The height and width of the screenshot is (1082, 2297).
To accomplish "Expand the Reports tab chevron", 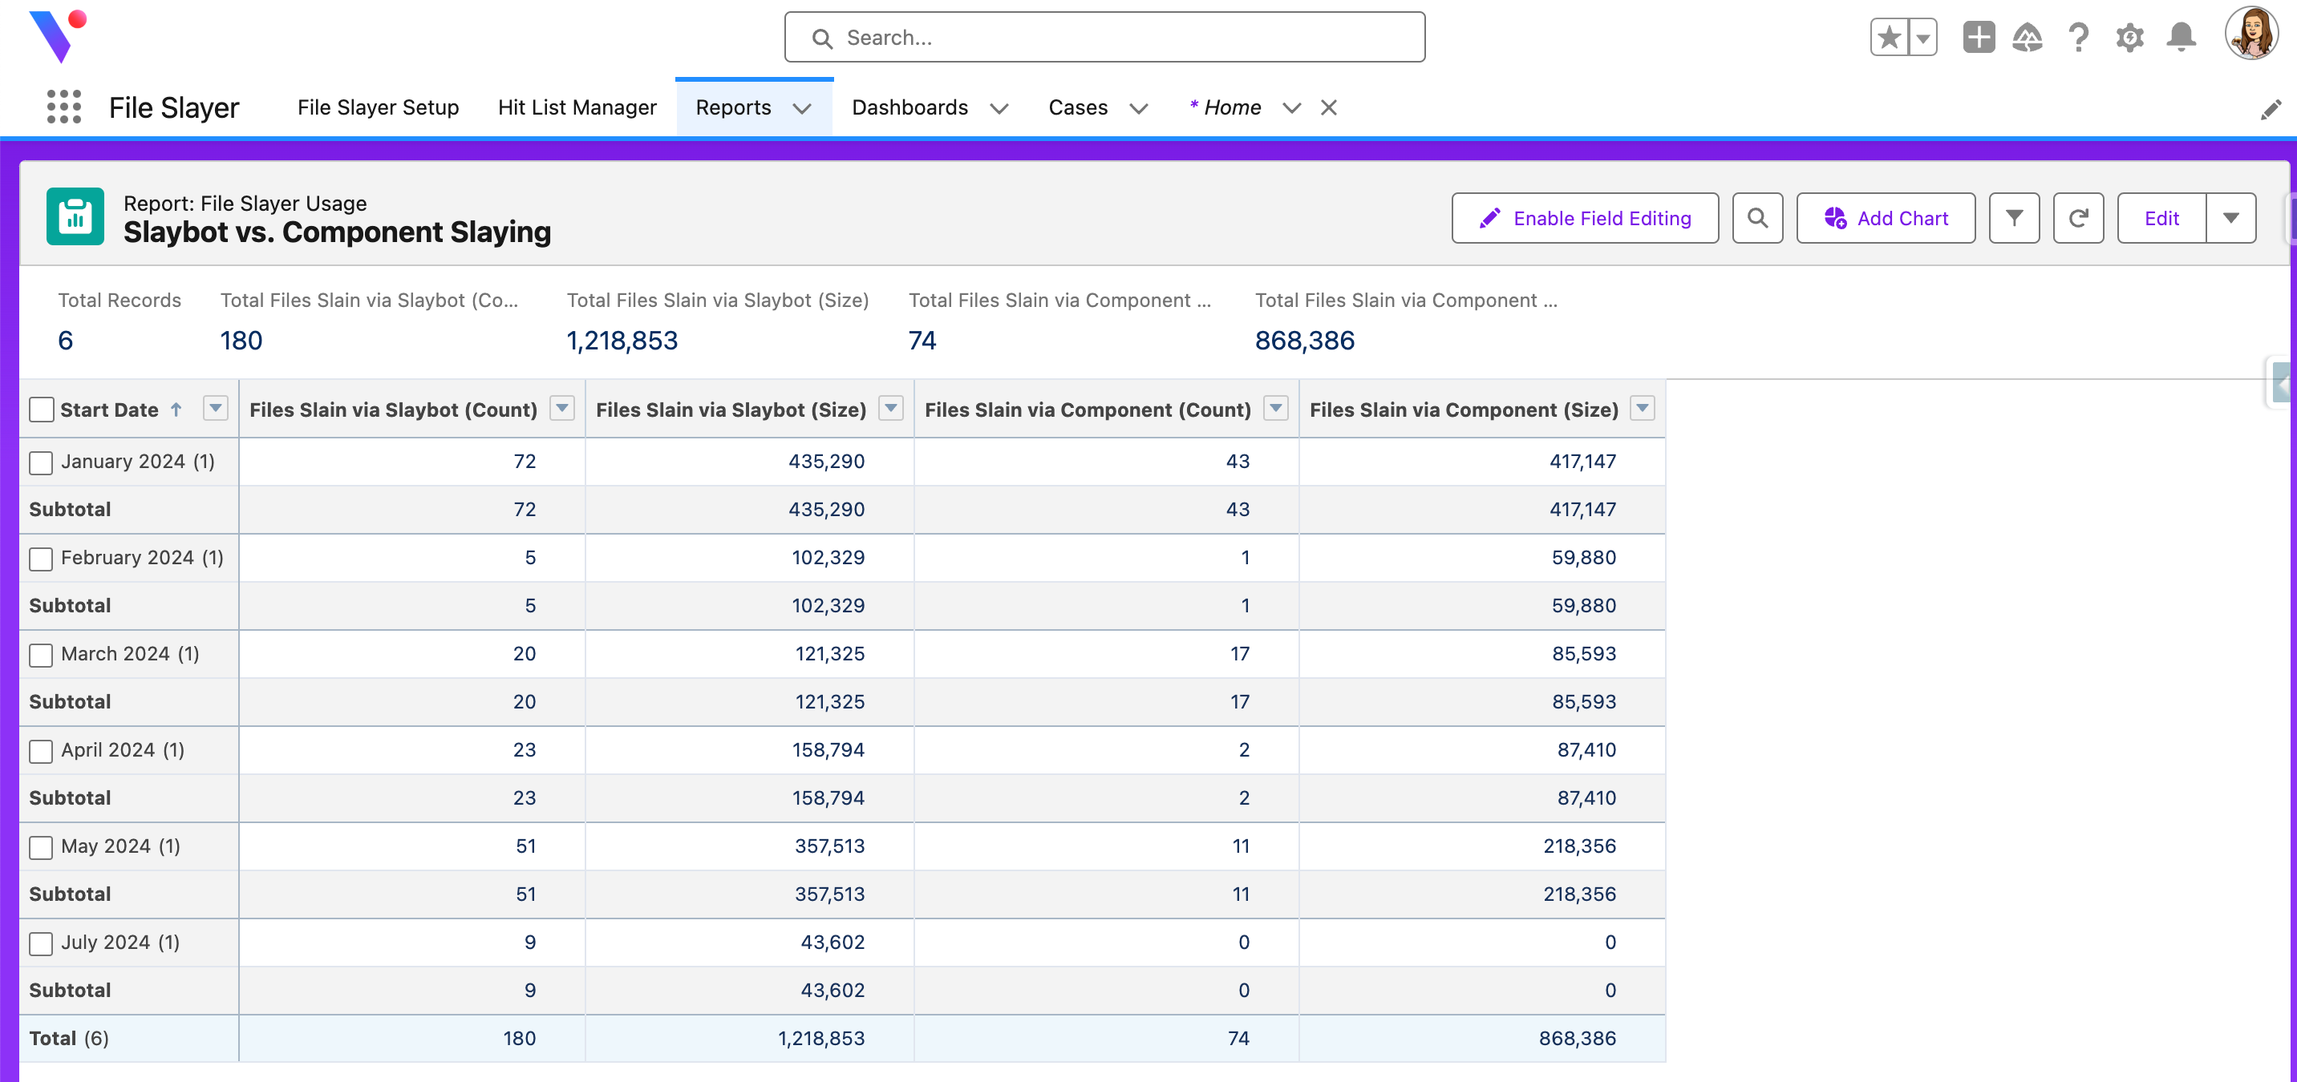I will (803, 108).
